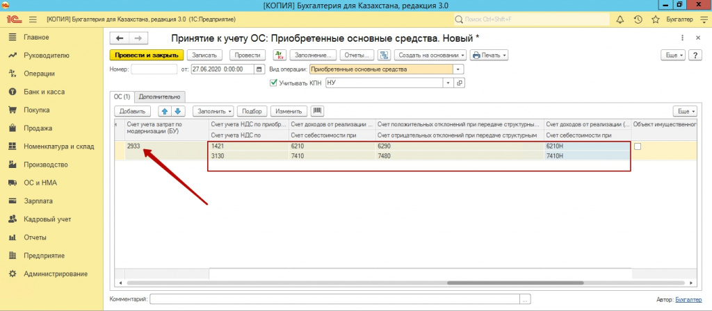Click horizontal scrollbar thumb of table
This screenshot has width=712, height=311.
515,283
